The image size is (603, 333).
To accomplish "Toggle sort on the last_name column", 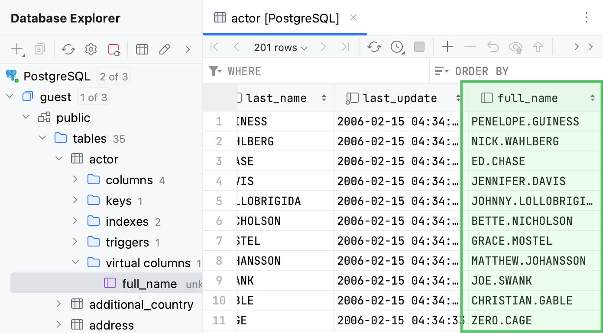I will pyautogui.click(x=324, y=98).
